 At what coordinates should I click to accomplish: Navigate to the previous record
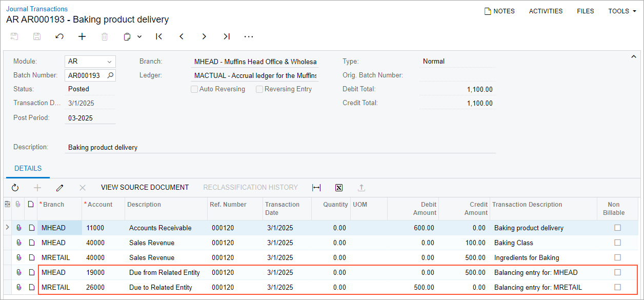click(x=182, y=36)
